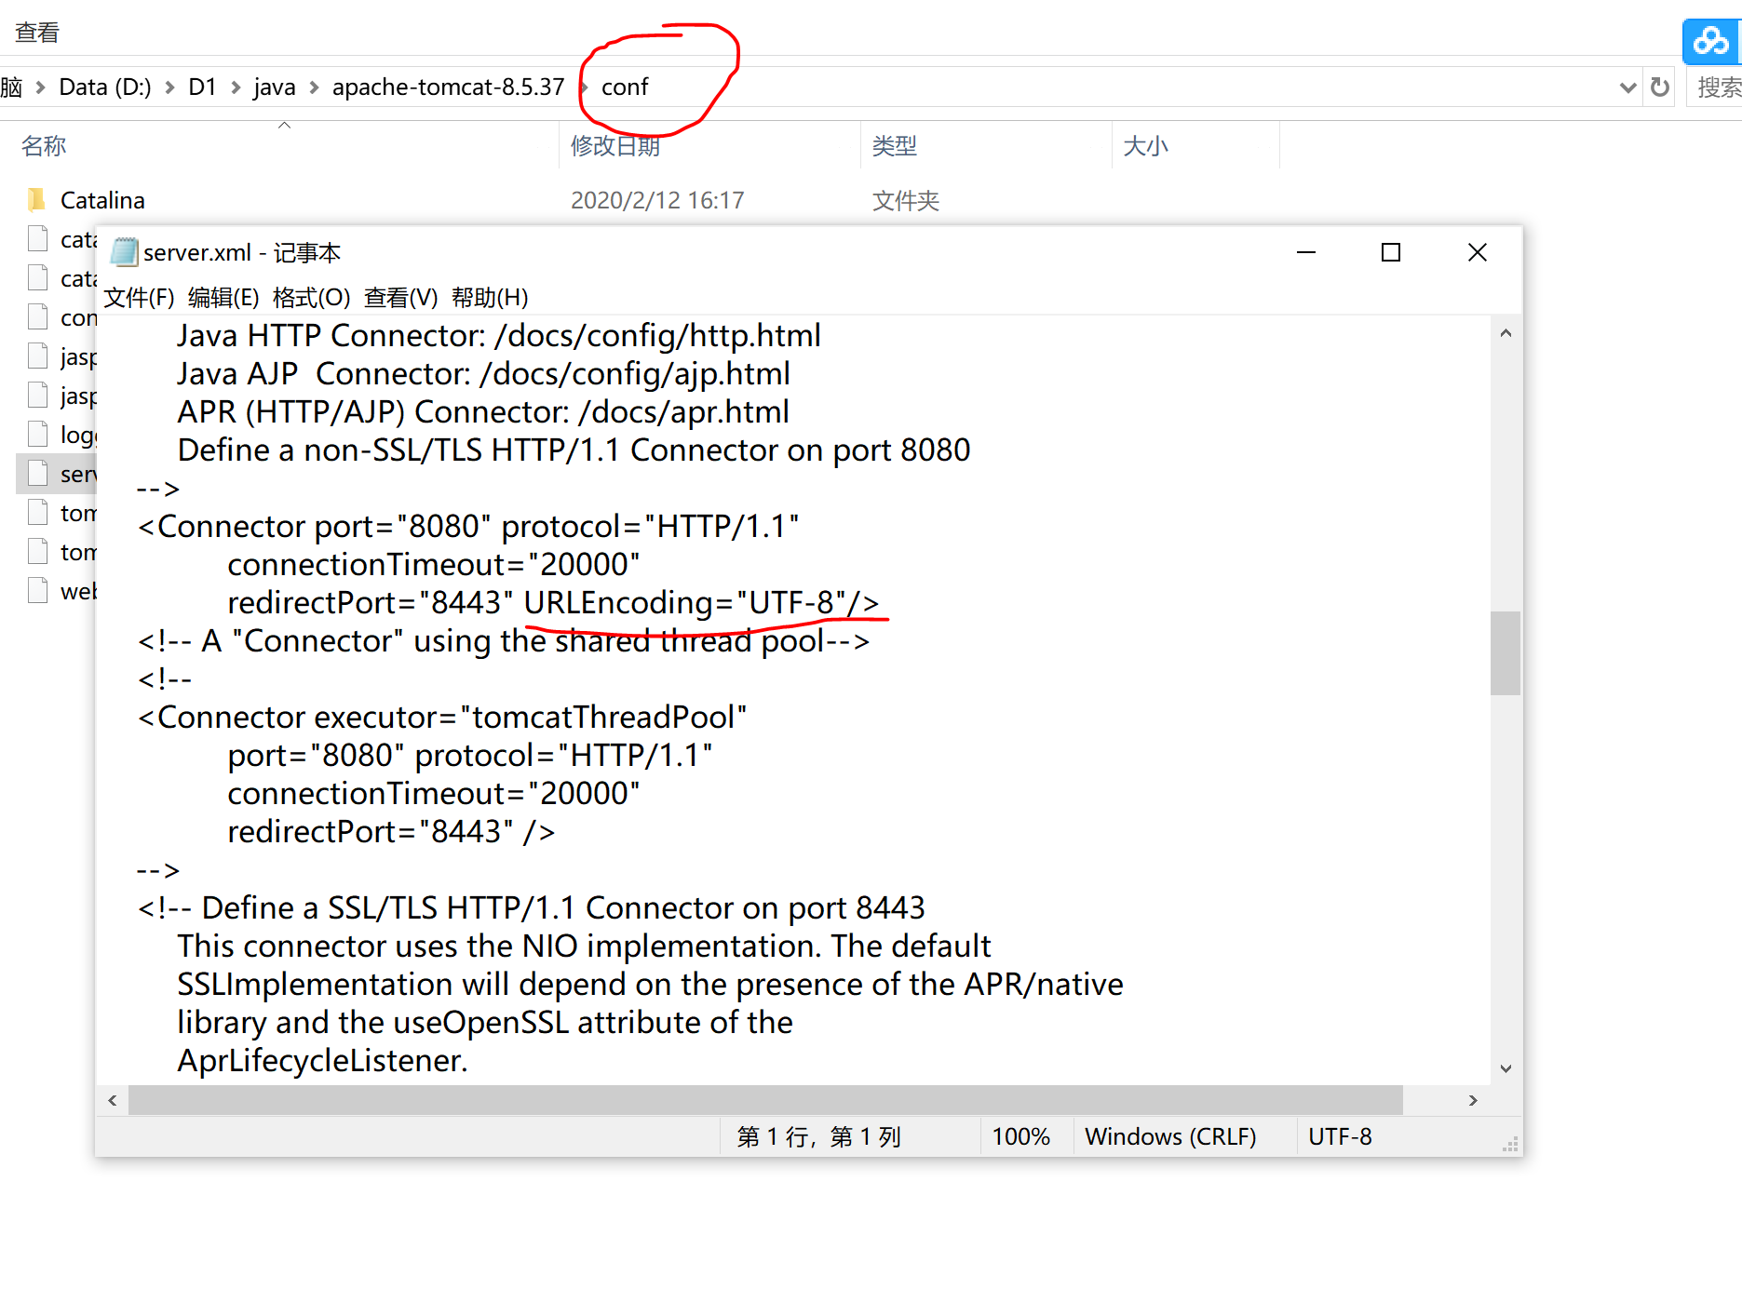Click inside the 搜索 search box
Screen dimensions: 1742x1289
click(x=1718, y=87)
